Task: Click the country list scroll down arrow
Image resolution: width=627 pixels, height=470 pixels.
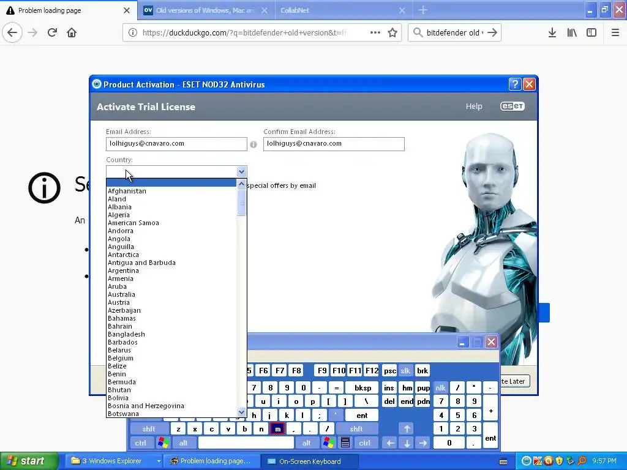Action: tap(241, 412)
